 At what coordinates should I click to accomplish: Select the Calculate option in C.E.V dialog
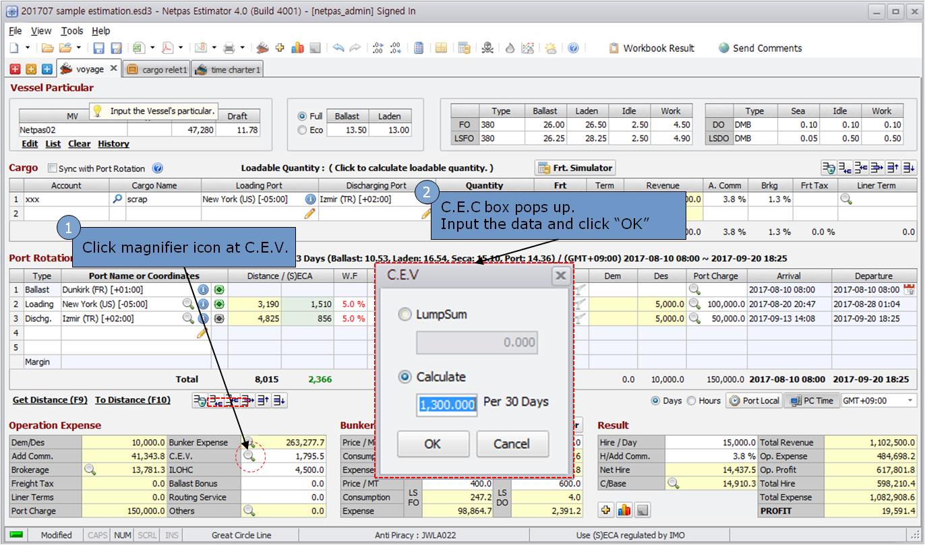(x=405, y=377)
